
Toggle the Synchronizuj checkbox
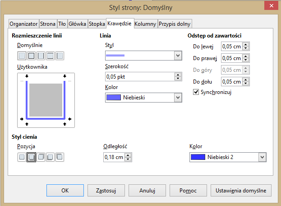[196, 92]
